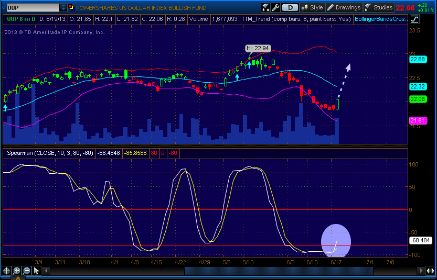Click the TTM_Trend study label
This screenshot has height=280, width=437.
coord(296,19)
